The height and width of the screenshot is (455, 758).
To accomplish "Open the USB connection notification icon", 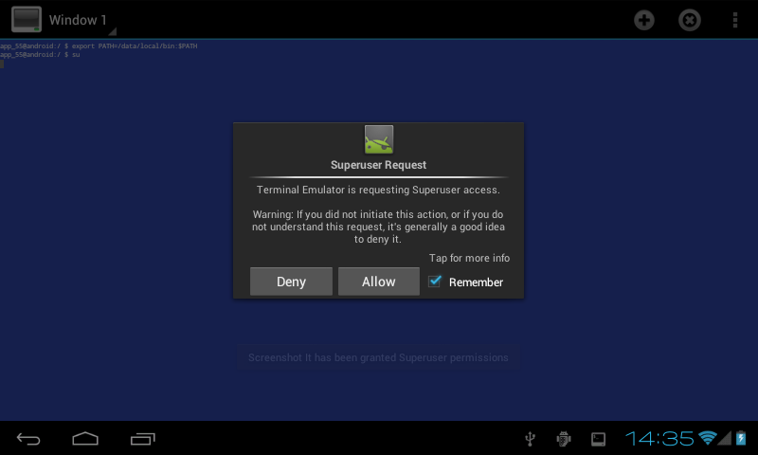I will 531,439.
